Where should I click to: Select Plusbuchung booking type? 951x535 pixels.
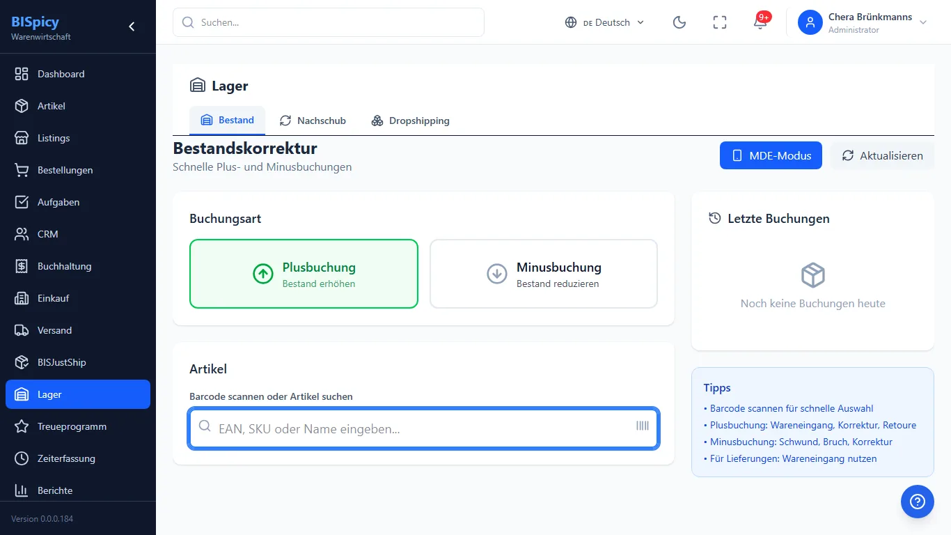click(304, 274)
